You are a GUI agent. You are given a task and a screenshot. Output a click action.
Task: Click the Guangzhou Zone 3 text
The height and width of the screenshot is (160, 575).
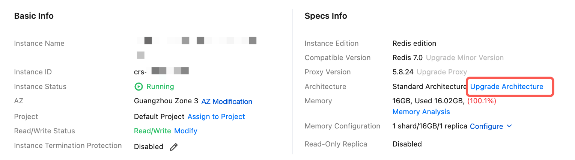coord(166,101)
